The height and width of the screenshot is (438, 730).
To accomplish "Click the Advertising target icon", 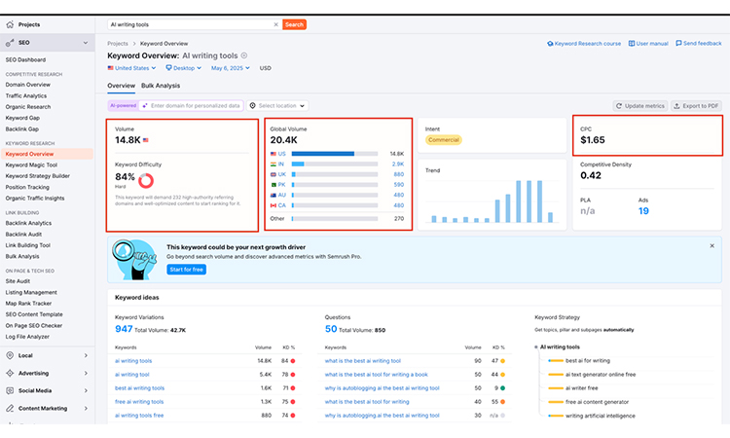I will coord(10,373).
